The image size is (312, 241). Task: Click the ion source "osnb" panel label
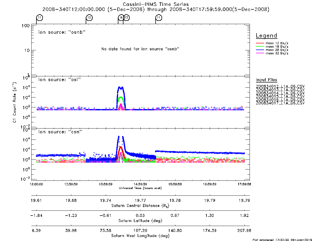click(62, 32)
